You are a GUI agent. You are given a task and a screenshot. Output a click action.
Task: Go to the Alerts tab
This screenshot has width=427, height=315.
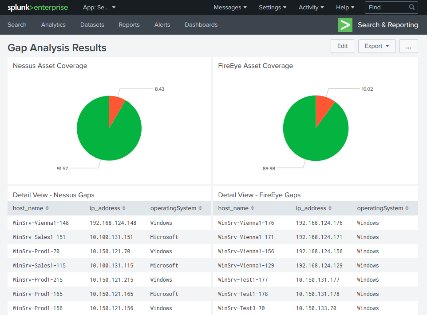coord(162,25)
